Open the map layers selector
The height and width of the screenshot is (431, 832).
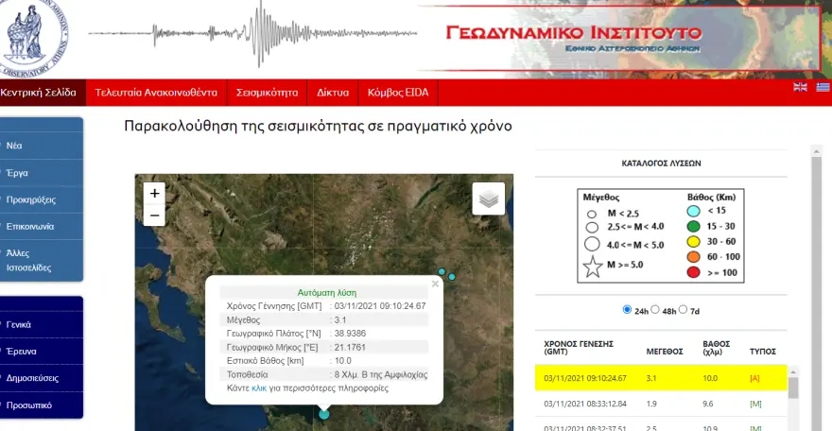click(x=488, y=199)
